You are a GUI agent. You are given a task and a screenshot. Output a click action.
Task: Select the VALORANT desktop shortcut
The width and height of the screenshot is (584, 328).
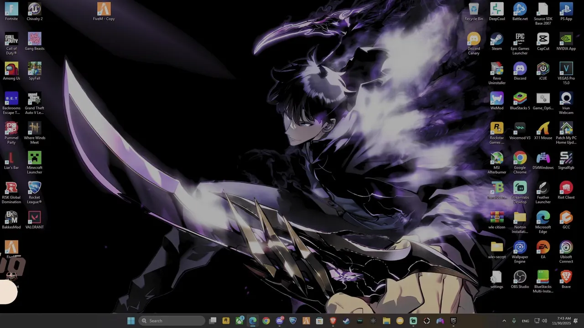coord(35,220)
